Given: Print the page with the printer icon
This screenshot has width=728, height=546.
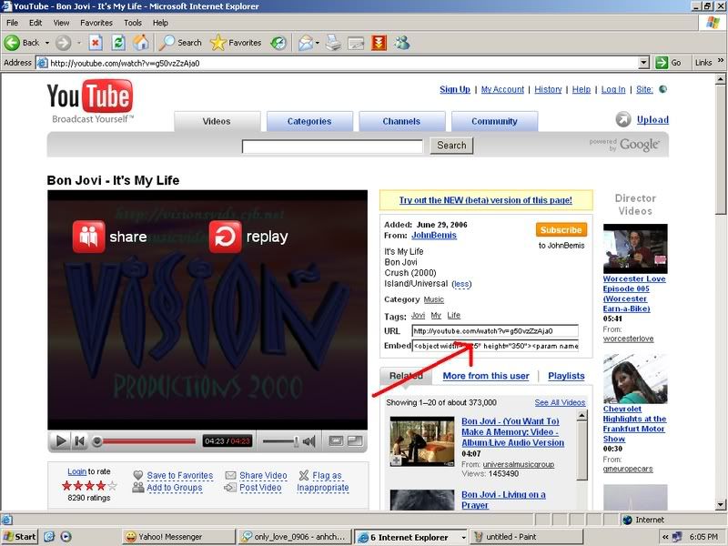Looking at the screenshot, I should (333, 43).
